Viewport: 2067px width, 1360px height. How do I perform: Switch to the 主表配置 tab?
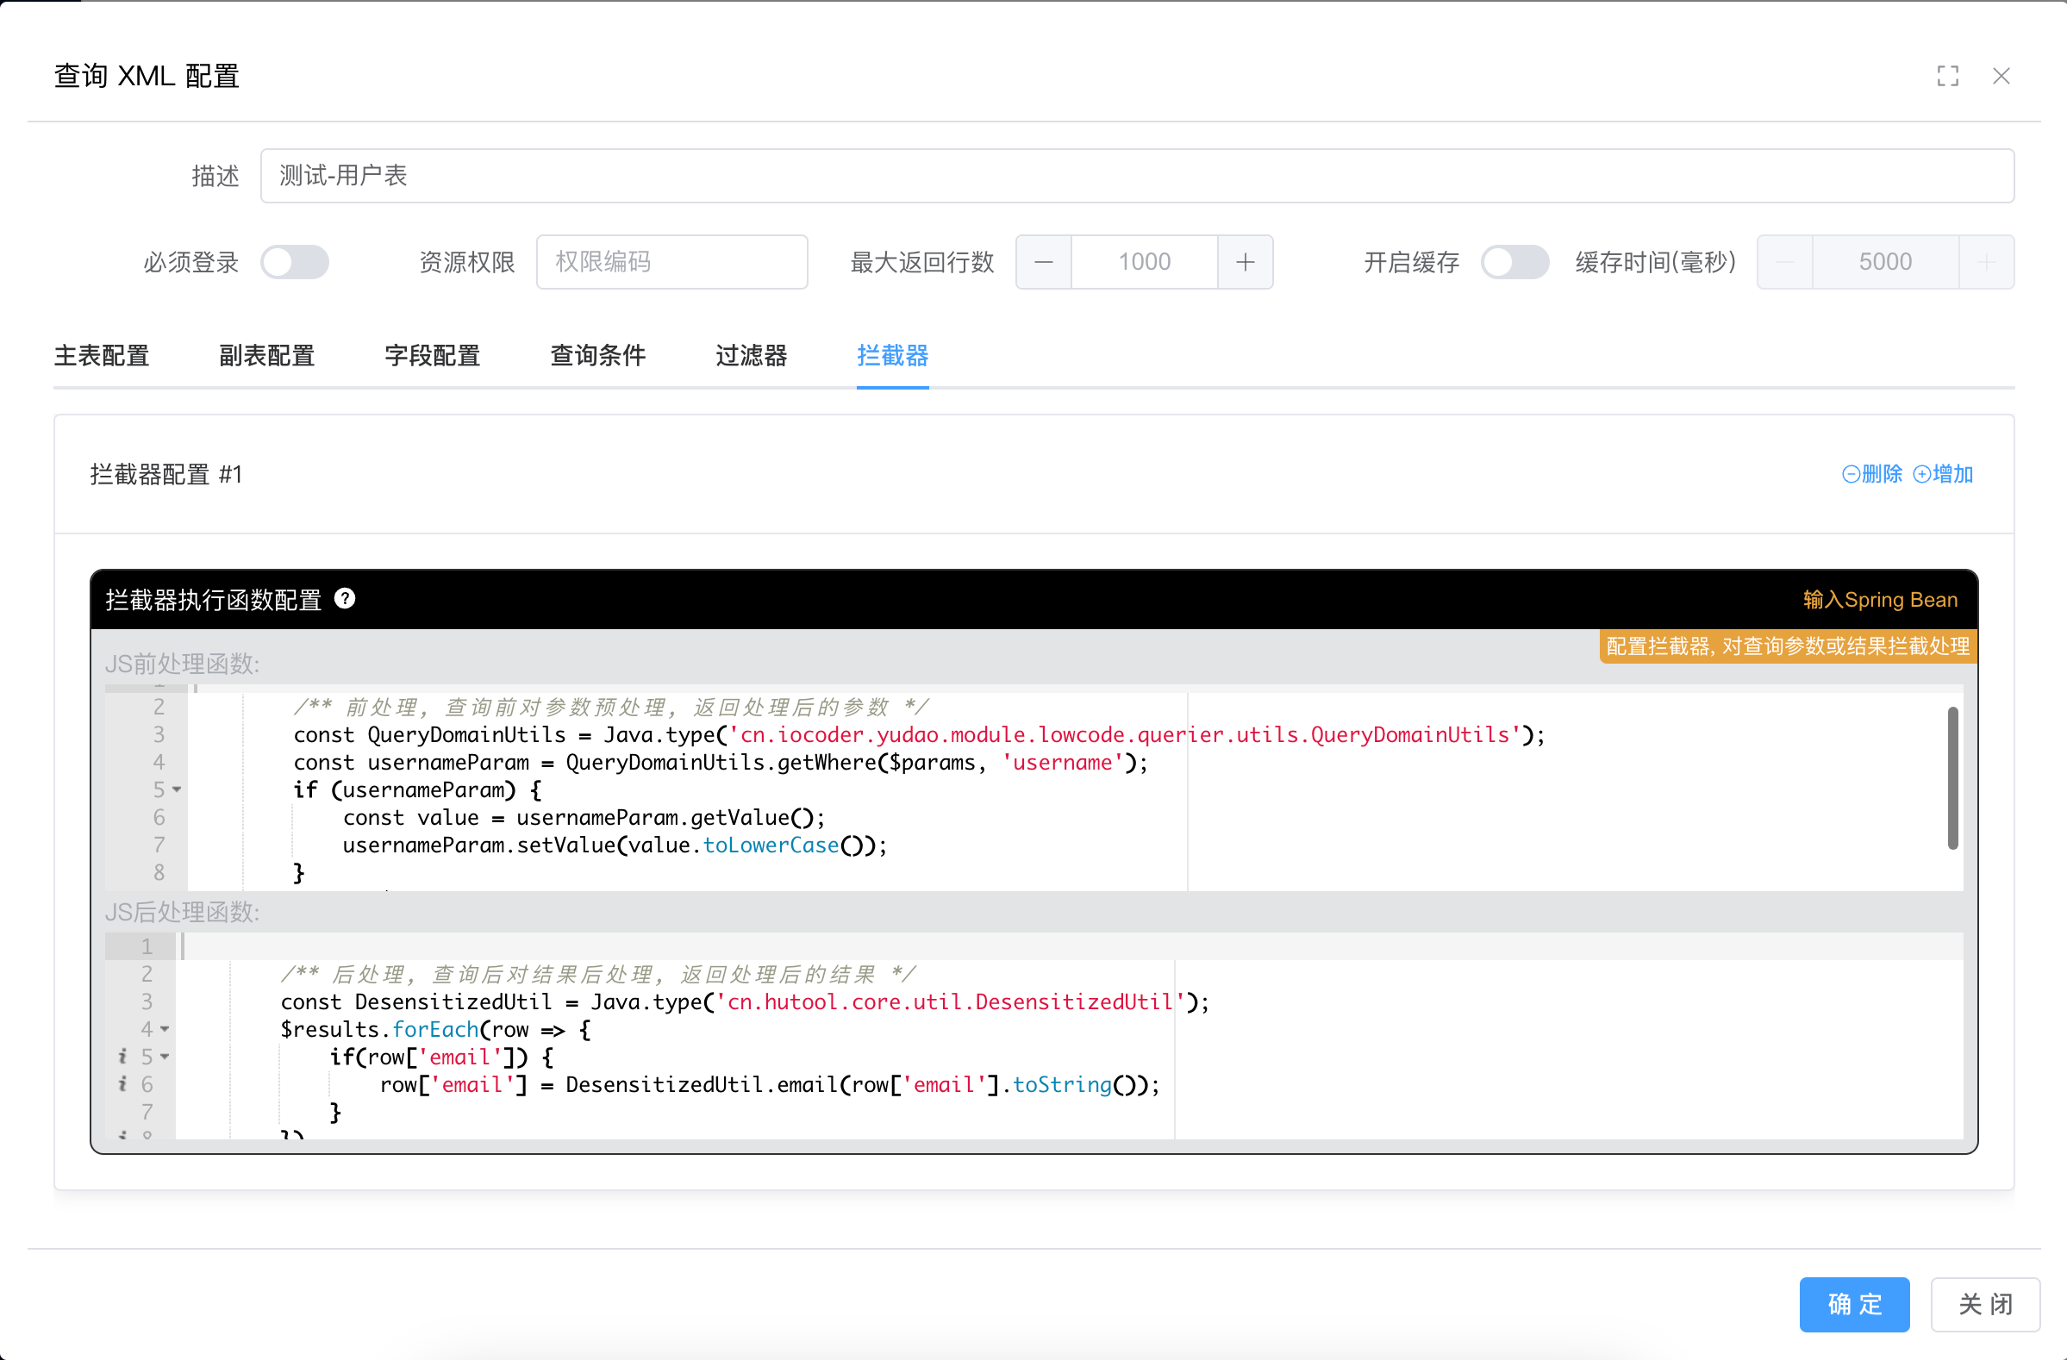102,356
